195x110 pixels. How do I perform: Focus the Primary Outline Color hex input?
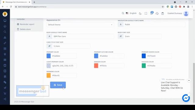click(111, 56)
